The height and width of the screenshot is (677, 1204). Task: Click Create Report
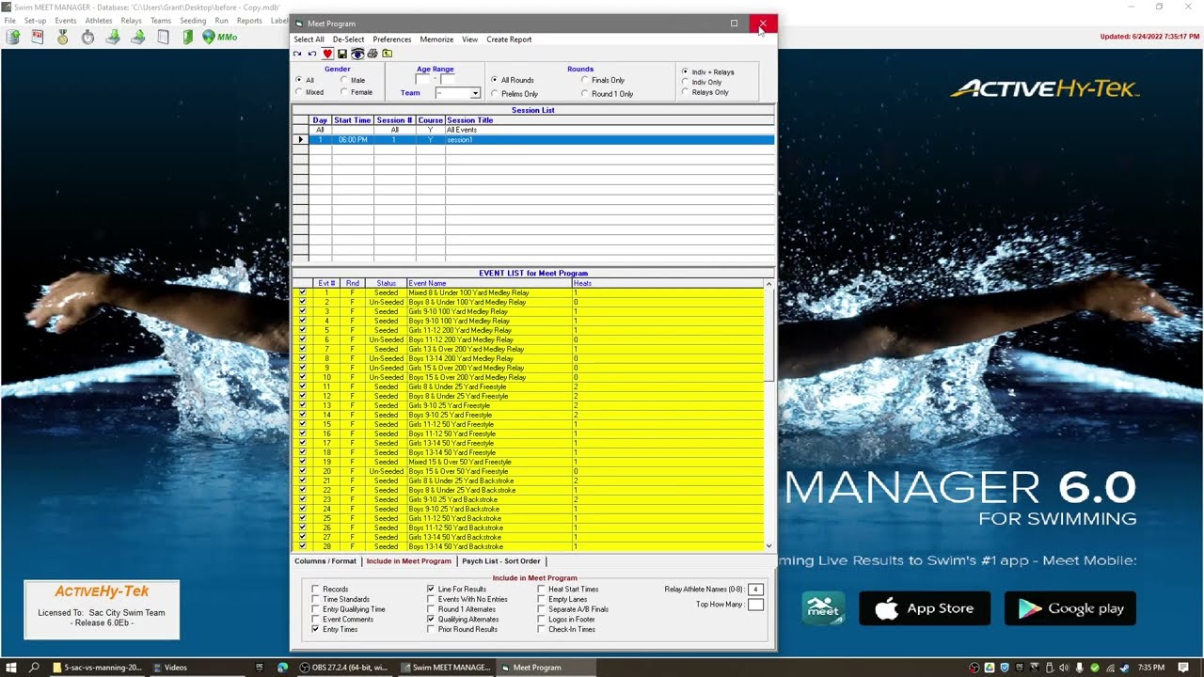[x=509, y=39]
